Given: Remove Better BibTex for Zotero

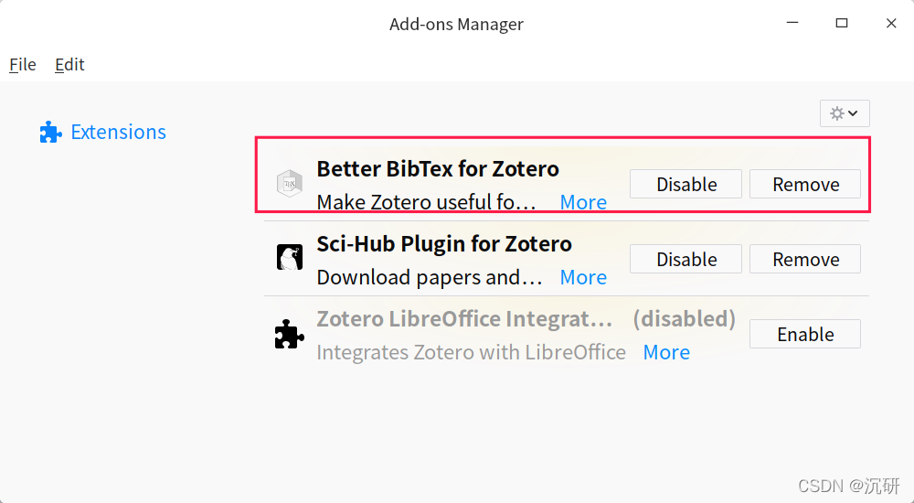Looking at the screenshot, I should point(804,184).
